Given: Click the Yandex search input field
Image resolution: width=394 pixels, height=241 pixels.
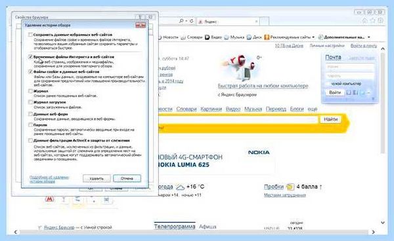Looking at the screenshot, I should tap(238, 119).
